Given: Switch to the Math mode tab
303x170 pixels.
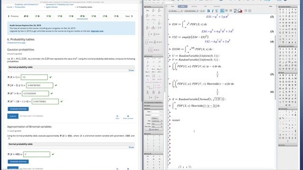Looking at the screenshot, I should pyautogui.click(x=182, y=6).
